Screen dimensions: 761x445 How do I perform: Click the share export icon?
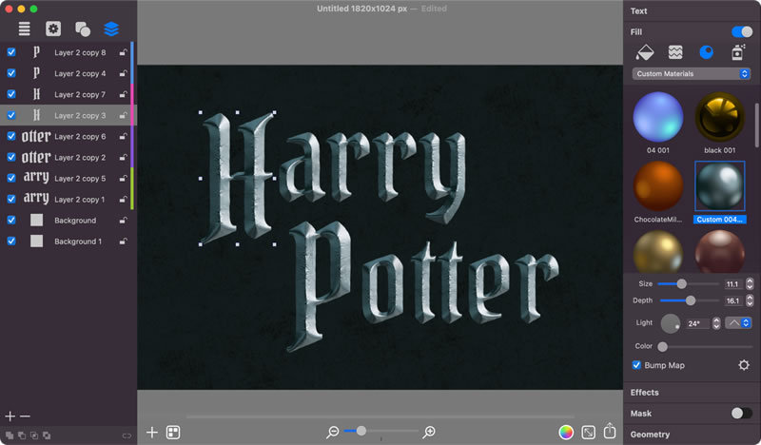click(610, 431)
